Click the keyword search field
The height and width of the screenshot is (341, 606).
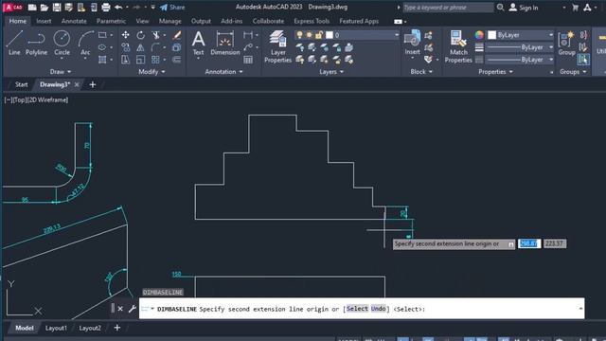pos(448,8)
